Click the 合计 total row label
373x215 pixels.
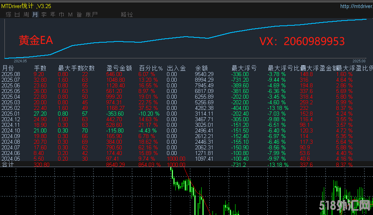point(8,164)
